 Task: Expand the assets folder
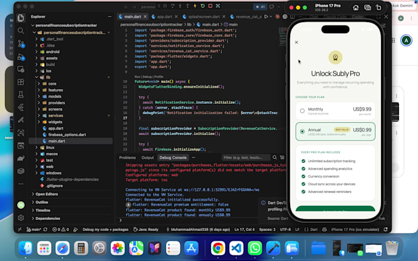pos(36,58)
